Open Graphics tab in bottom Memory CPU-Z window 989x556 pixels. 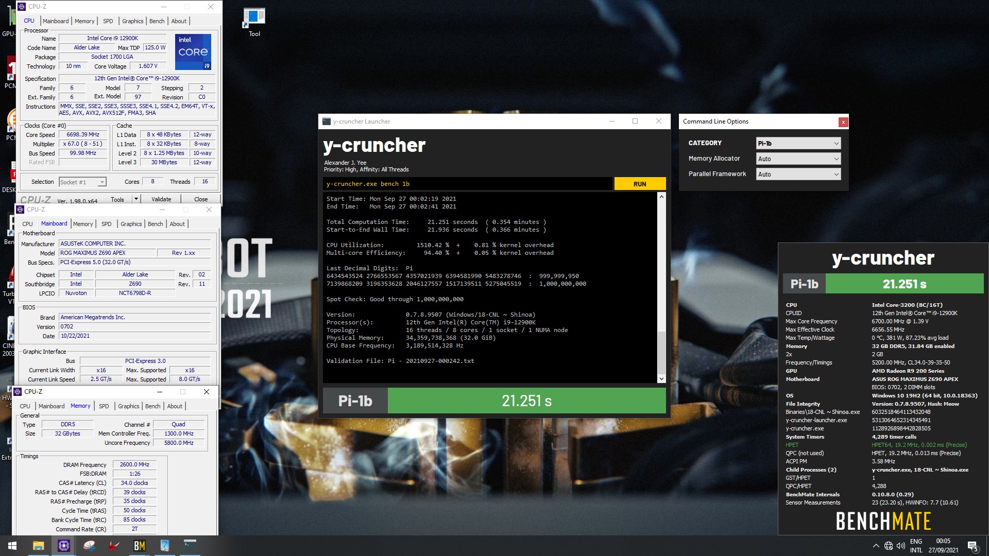click(129, 406)
